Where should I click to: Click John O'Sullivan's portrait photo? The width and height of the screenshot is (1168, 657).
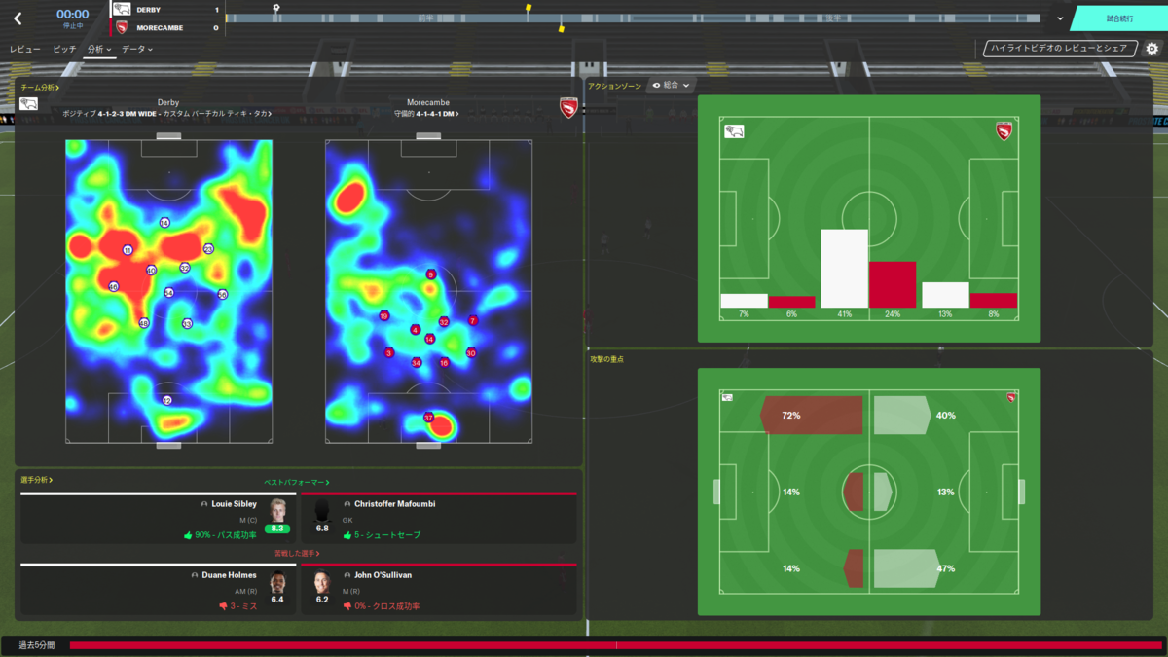pyautogui.click(x=322, y=582)
